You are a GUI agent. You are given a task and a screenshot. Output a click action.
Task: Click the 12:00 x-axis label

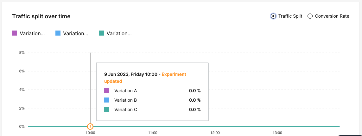click(x=215, y=133)
